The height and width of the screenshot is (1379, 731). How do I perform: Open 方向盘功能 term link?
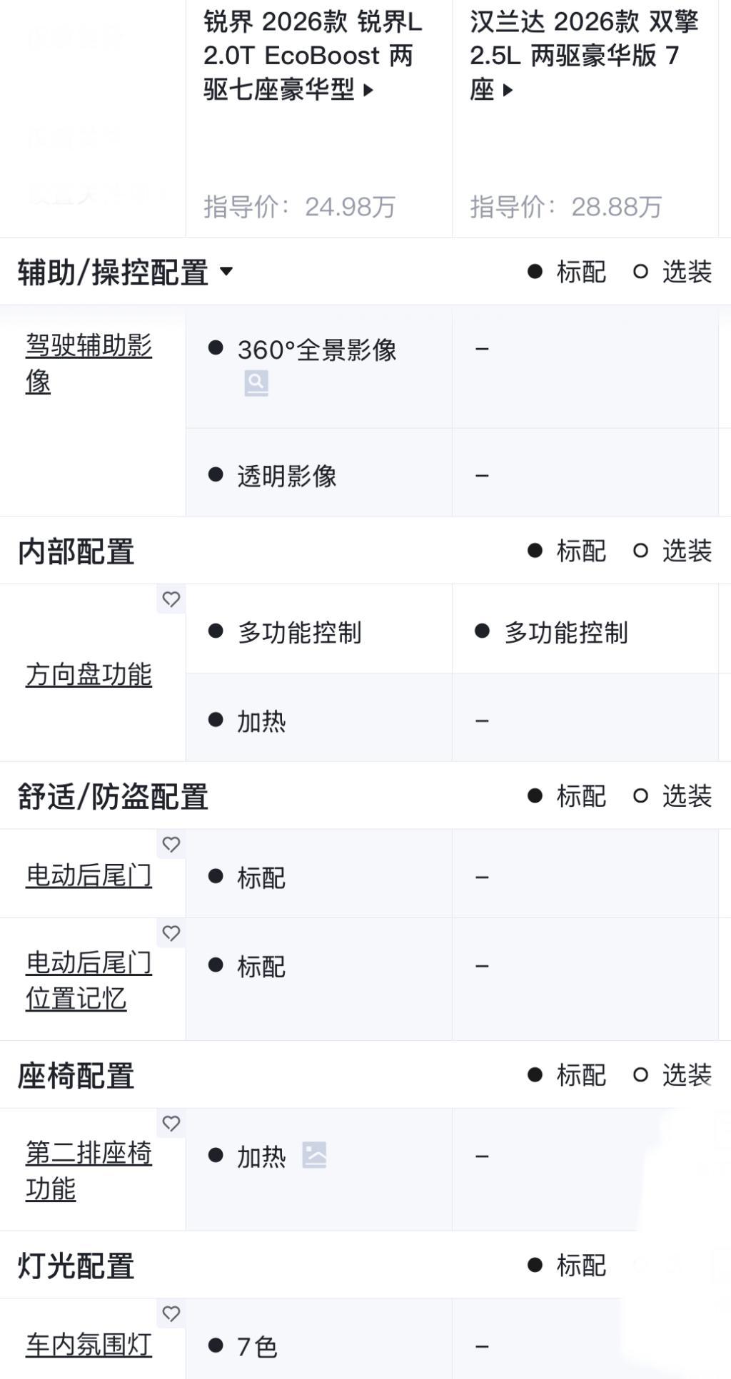coord(89,674)
